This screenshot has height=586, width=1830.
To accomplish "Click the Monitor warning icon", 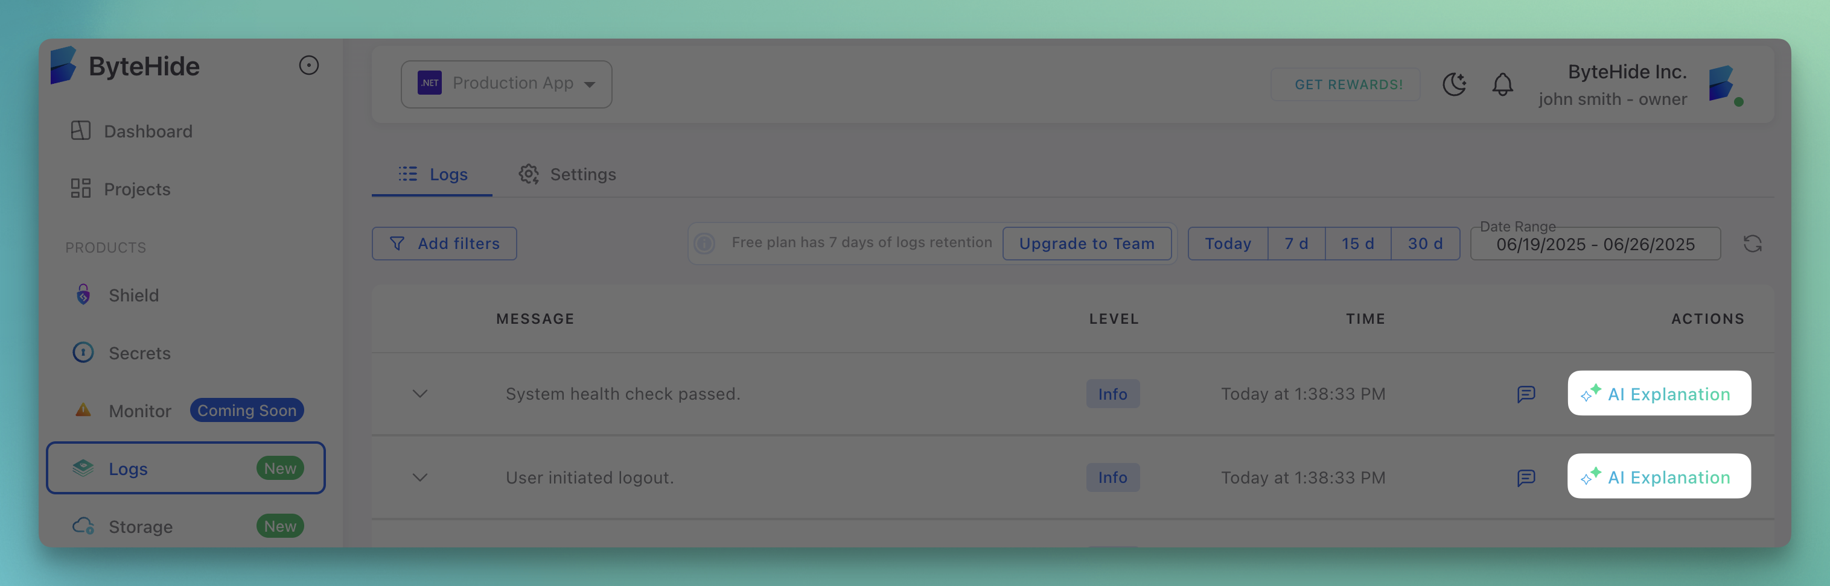I will 83,410.
